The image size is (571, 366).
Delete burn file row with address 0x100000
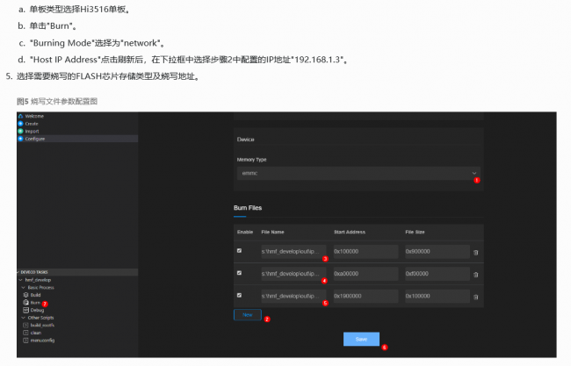pos(475,253)
